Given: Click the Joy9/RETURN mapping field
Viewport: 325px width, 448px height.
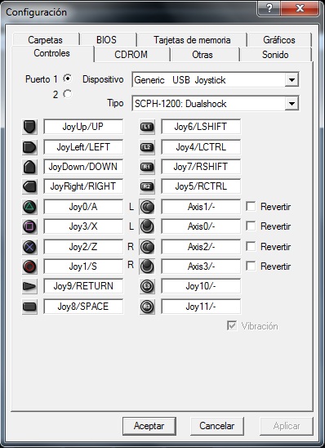Looking at the screenshot, I should (x=83, y=286).
